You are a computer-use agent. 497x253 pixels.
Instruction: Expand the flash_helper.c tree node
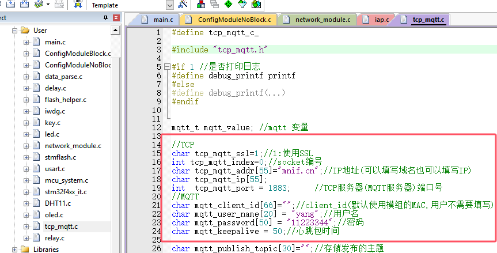tap(26, 100)
